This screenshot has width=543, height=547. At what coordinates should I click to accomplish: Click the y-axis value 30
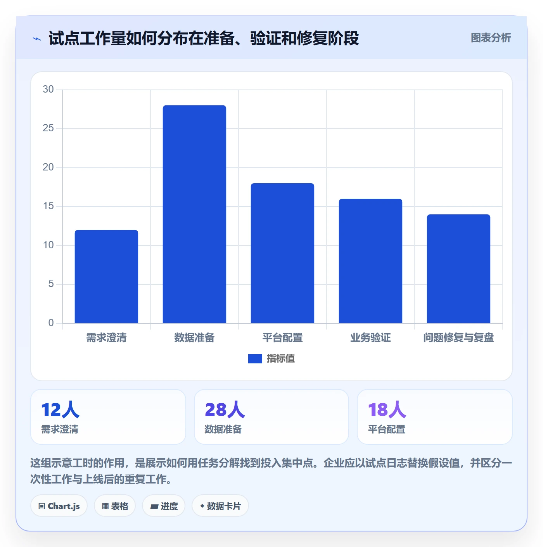[x=48, y=89]
